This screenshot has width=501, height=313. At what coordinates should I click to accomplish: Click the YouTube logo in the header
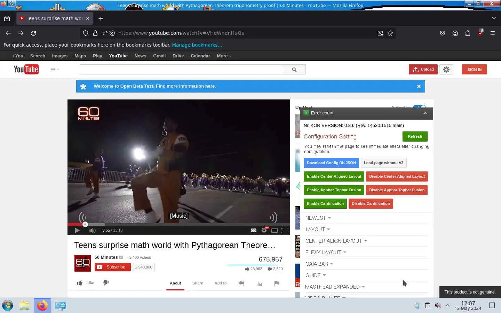click(26, 69)
